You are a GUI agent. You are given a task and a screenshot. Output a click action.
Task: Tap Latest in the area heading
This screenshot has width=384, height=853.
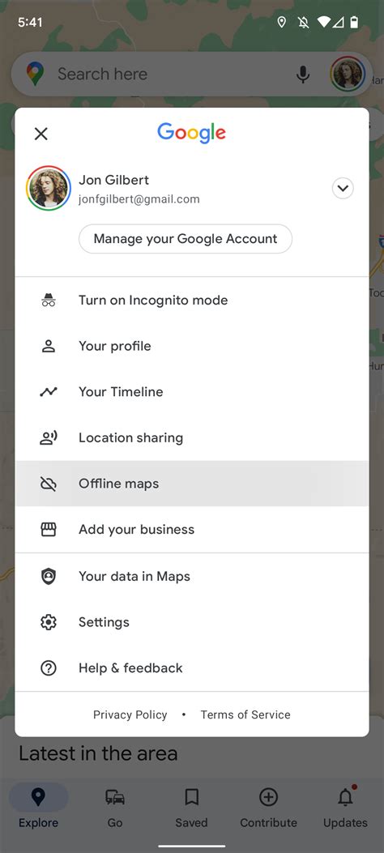coord(99,753)
